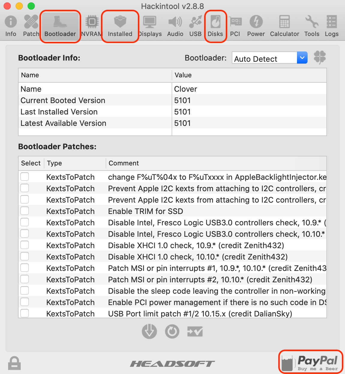345x374 pixels.
Task: Open the Power section
Action: (256, 26)
